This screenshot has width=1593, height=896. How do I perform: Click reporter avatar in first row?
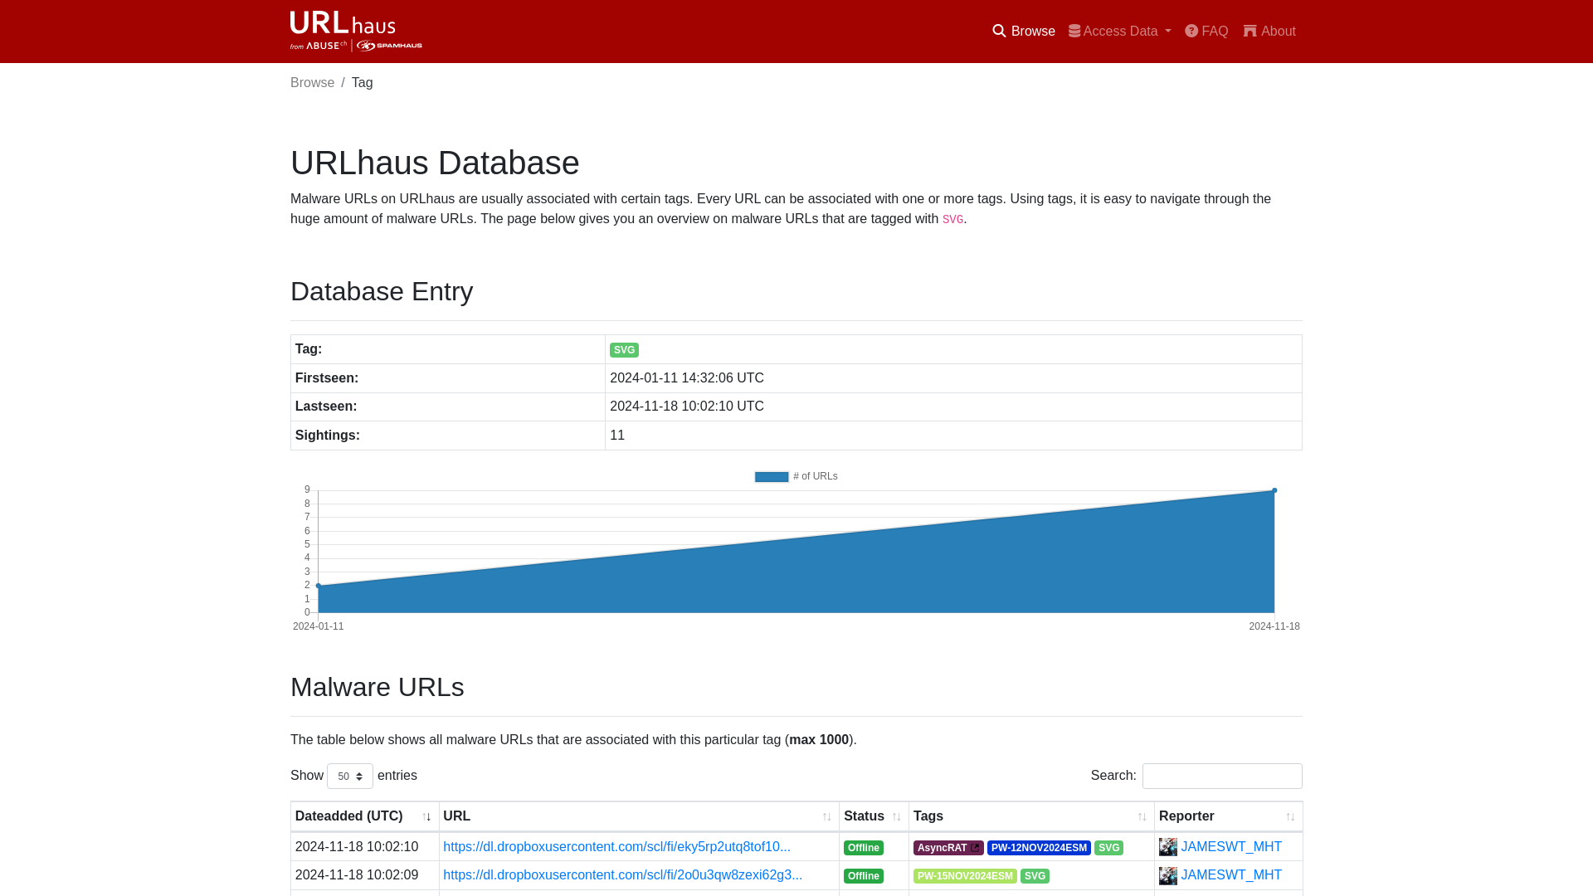[1168, 847]
